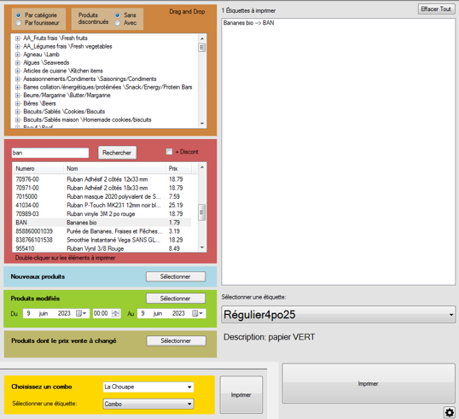Expand Assaisonnements/Condiments category
The width and height of the screenshot is (459, 419).
18,79
